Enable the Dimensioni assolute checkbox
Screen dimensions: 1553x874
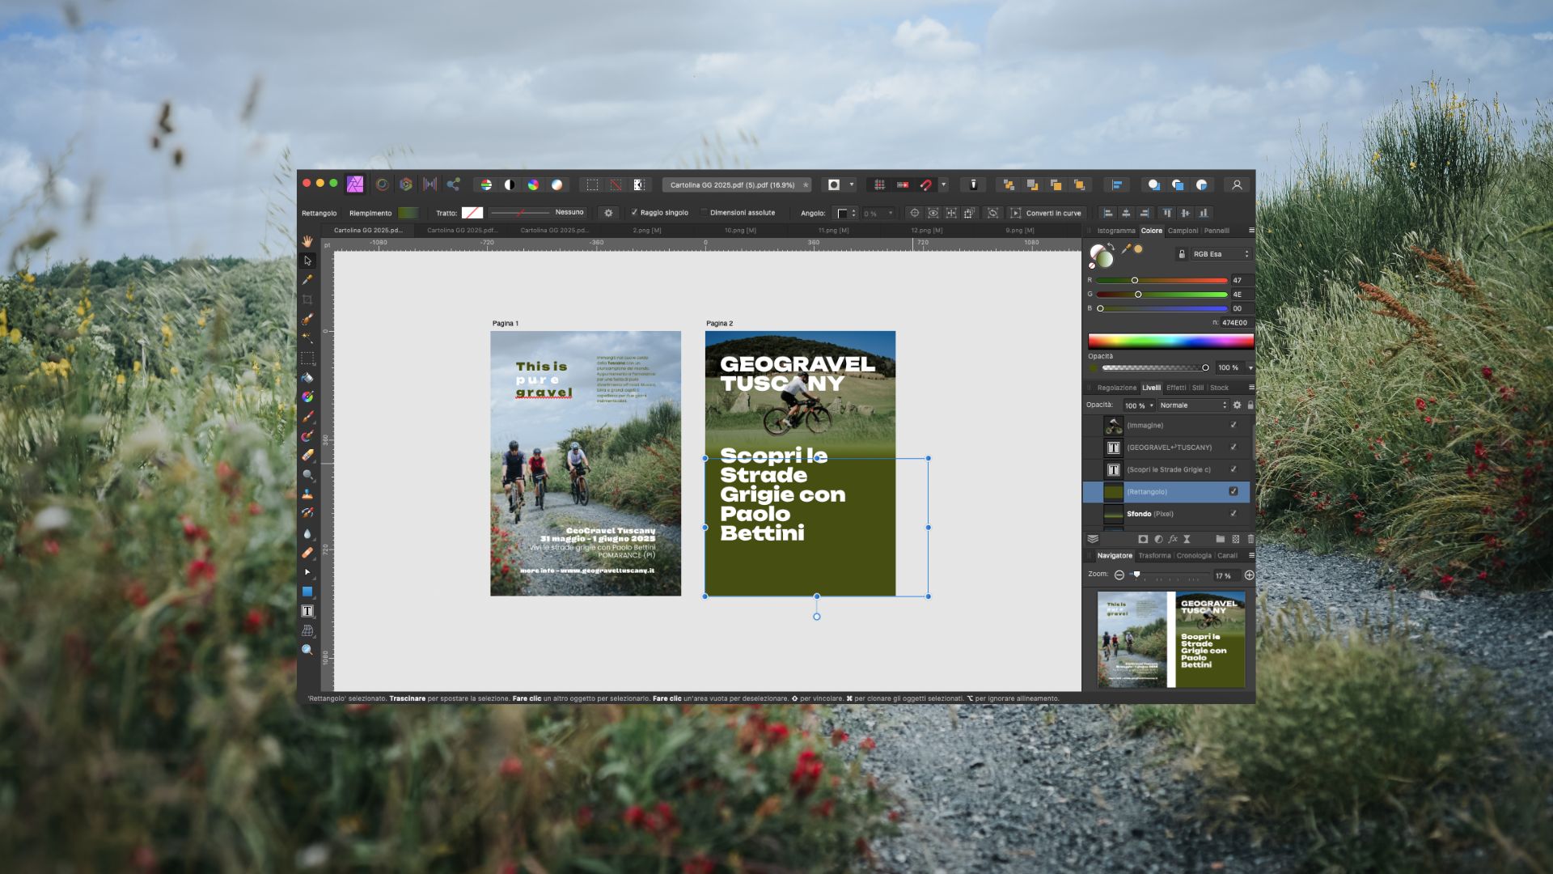[704, 213]
